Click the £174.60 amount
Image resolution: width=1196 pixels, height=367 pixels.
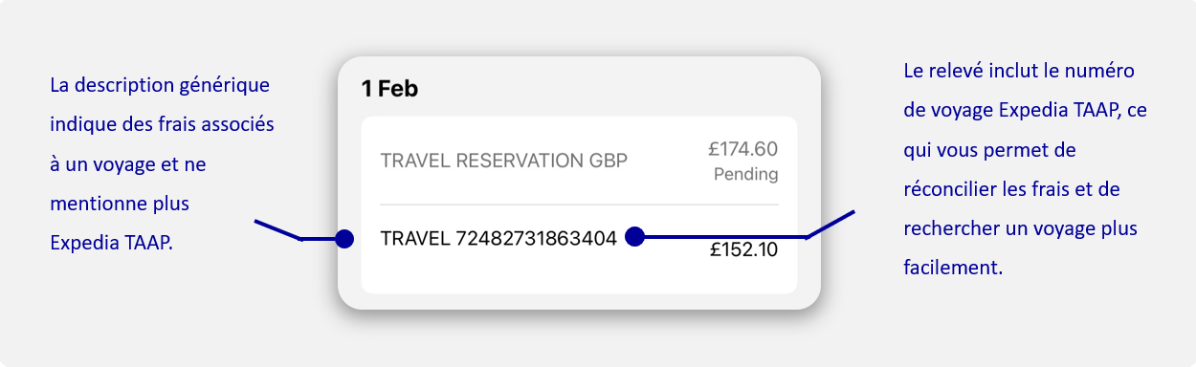point(742,148)
